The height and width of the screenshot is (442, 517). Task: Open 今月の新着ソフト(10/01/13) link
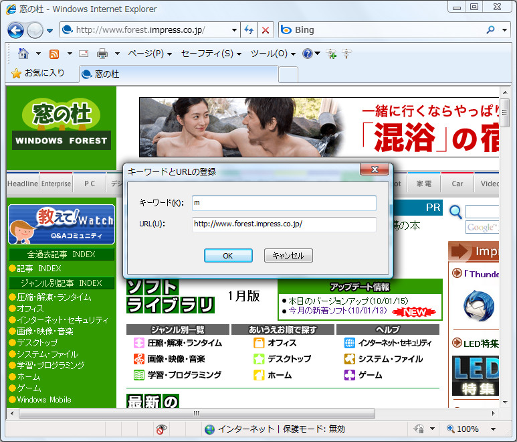pyautogui.click(x=337, y=310)
